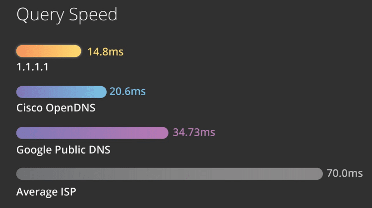Image resolution: width=372 pixels, height=208 pixels.
Task: Click the 20.6ms query time value
Action: [x=127, y=92]
